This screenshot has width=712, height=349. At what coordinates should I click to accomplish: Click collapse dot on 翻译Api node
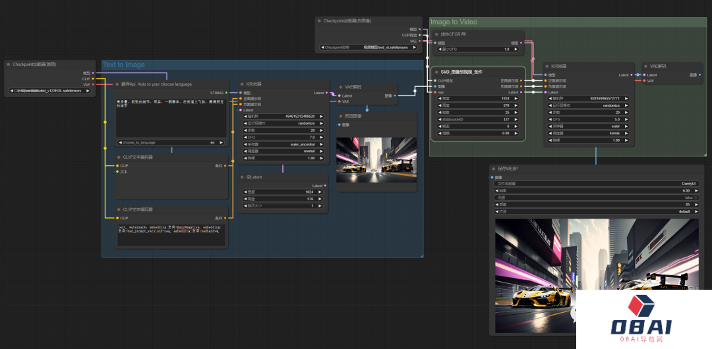pyautogui.click(x=117, y=84)
